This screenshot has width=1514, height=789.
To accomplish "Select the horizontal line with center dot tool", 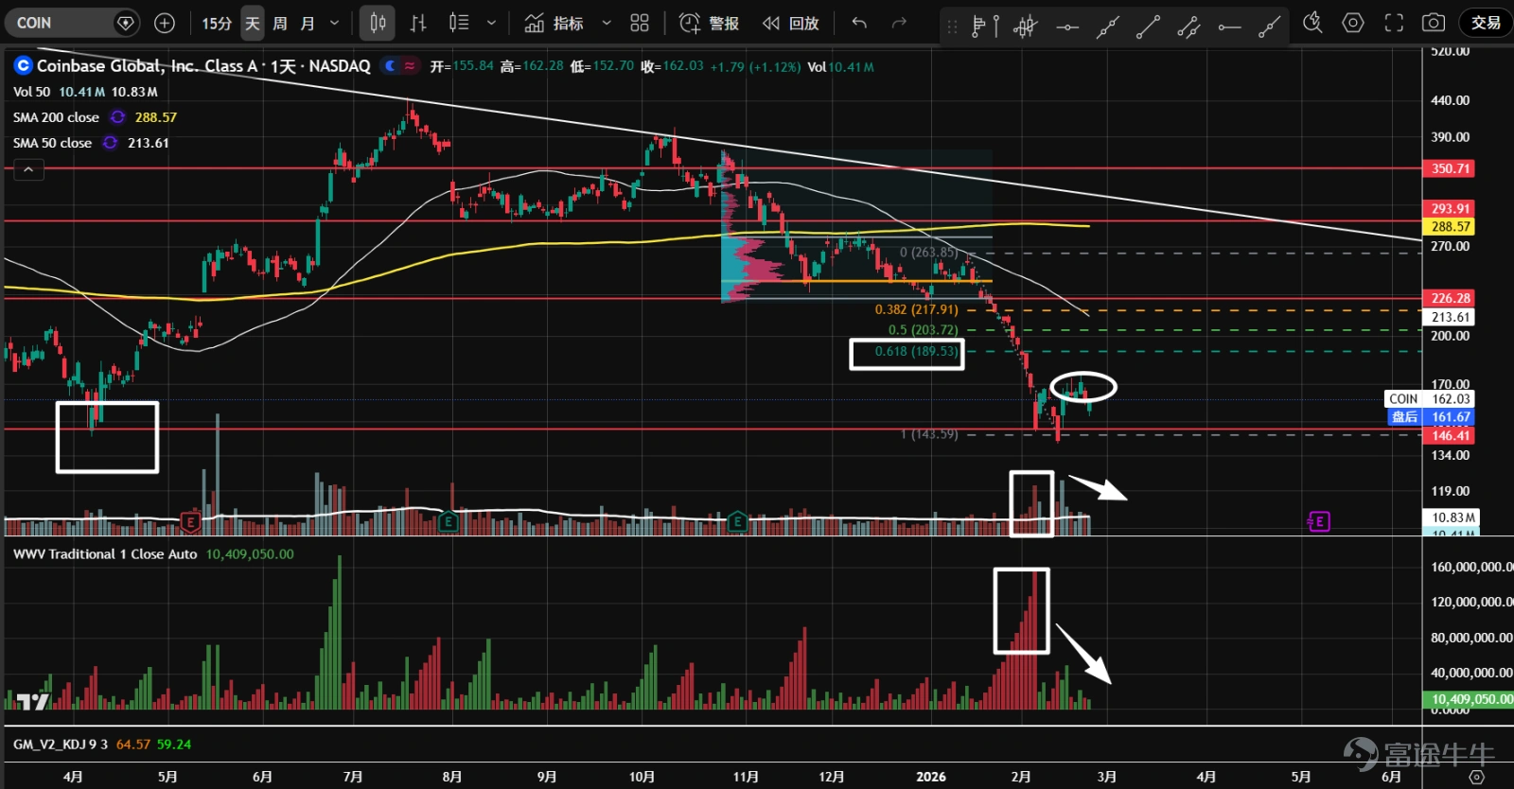I will point(1066,27).
